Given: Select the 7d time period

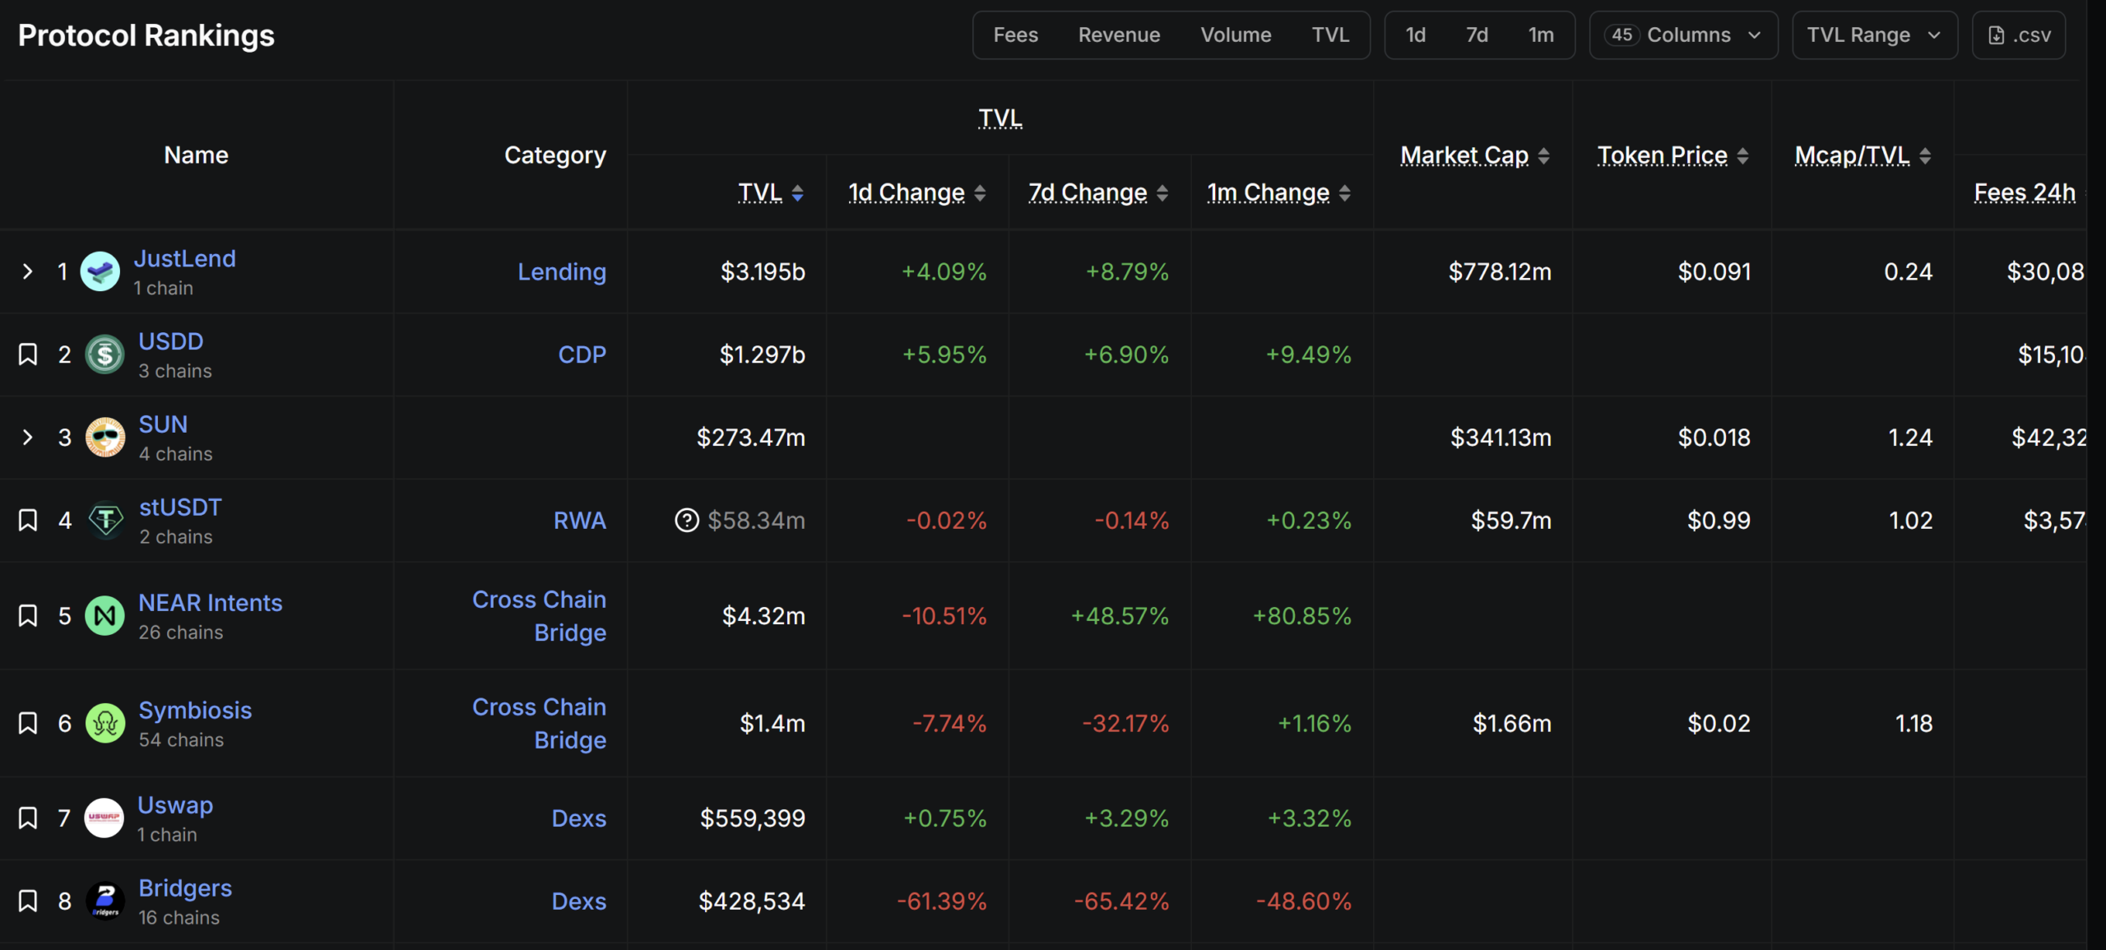Looking at the screenshot, I should point(1477,35).
